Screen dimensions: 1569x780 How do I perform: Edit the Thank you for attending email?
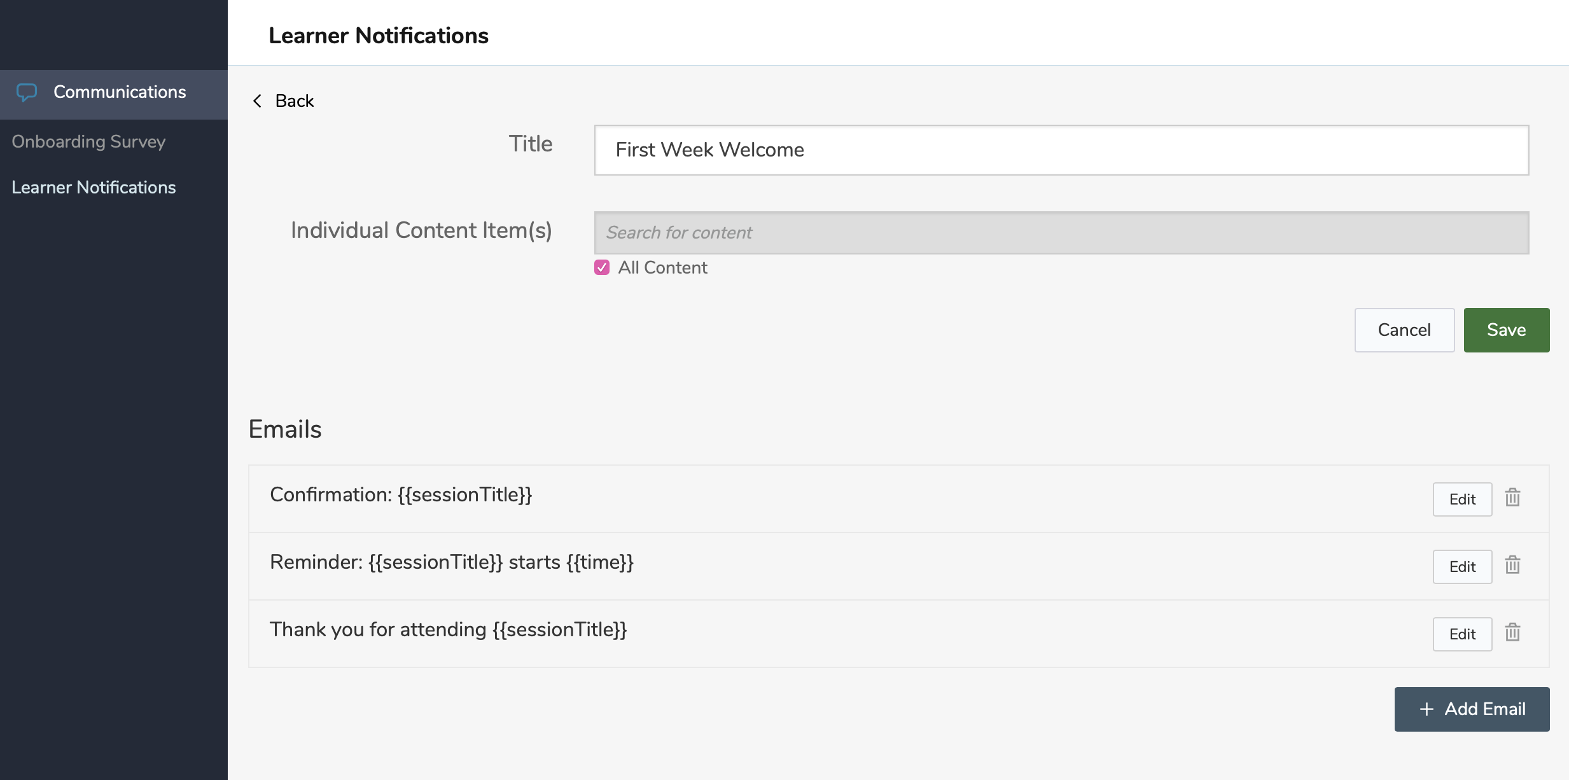coord(1461,634)
